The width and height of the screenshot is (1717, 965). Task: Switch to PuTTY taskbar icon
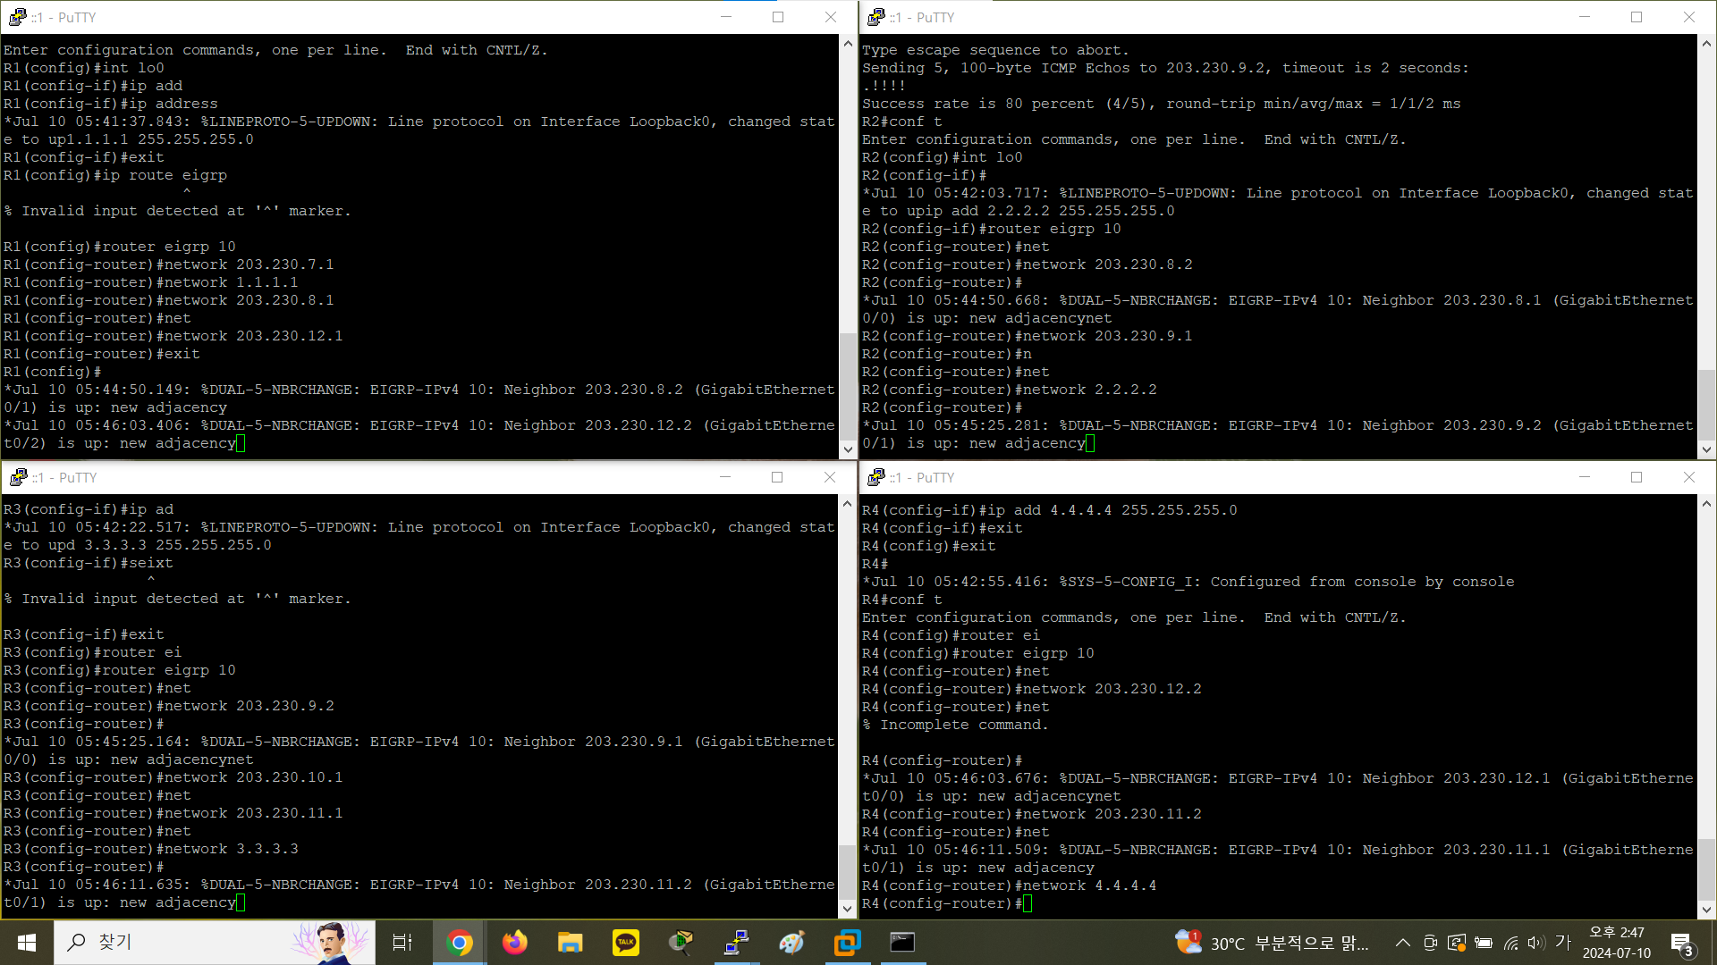tap(737, 943)
